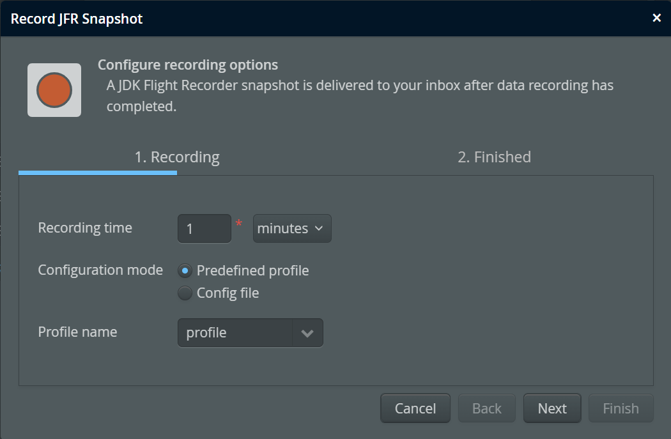Click the Configuration mode label

(x=100, y=270)
